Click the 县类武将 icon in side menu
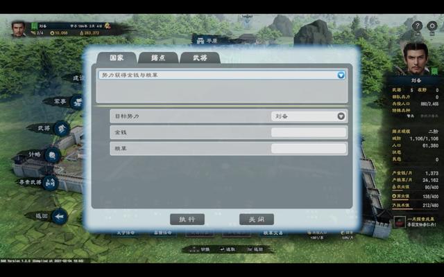Viewport: 444px width, 277px height. tap(50, 183)
